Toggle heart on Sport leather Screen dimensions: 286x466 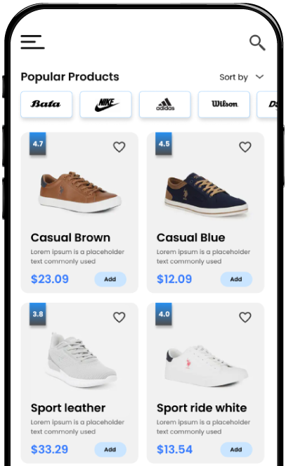click(119, 317)
